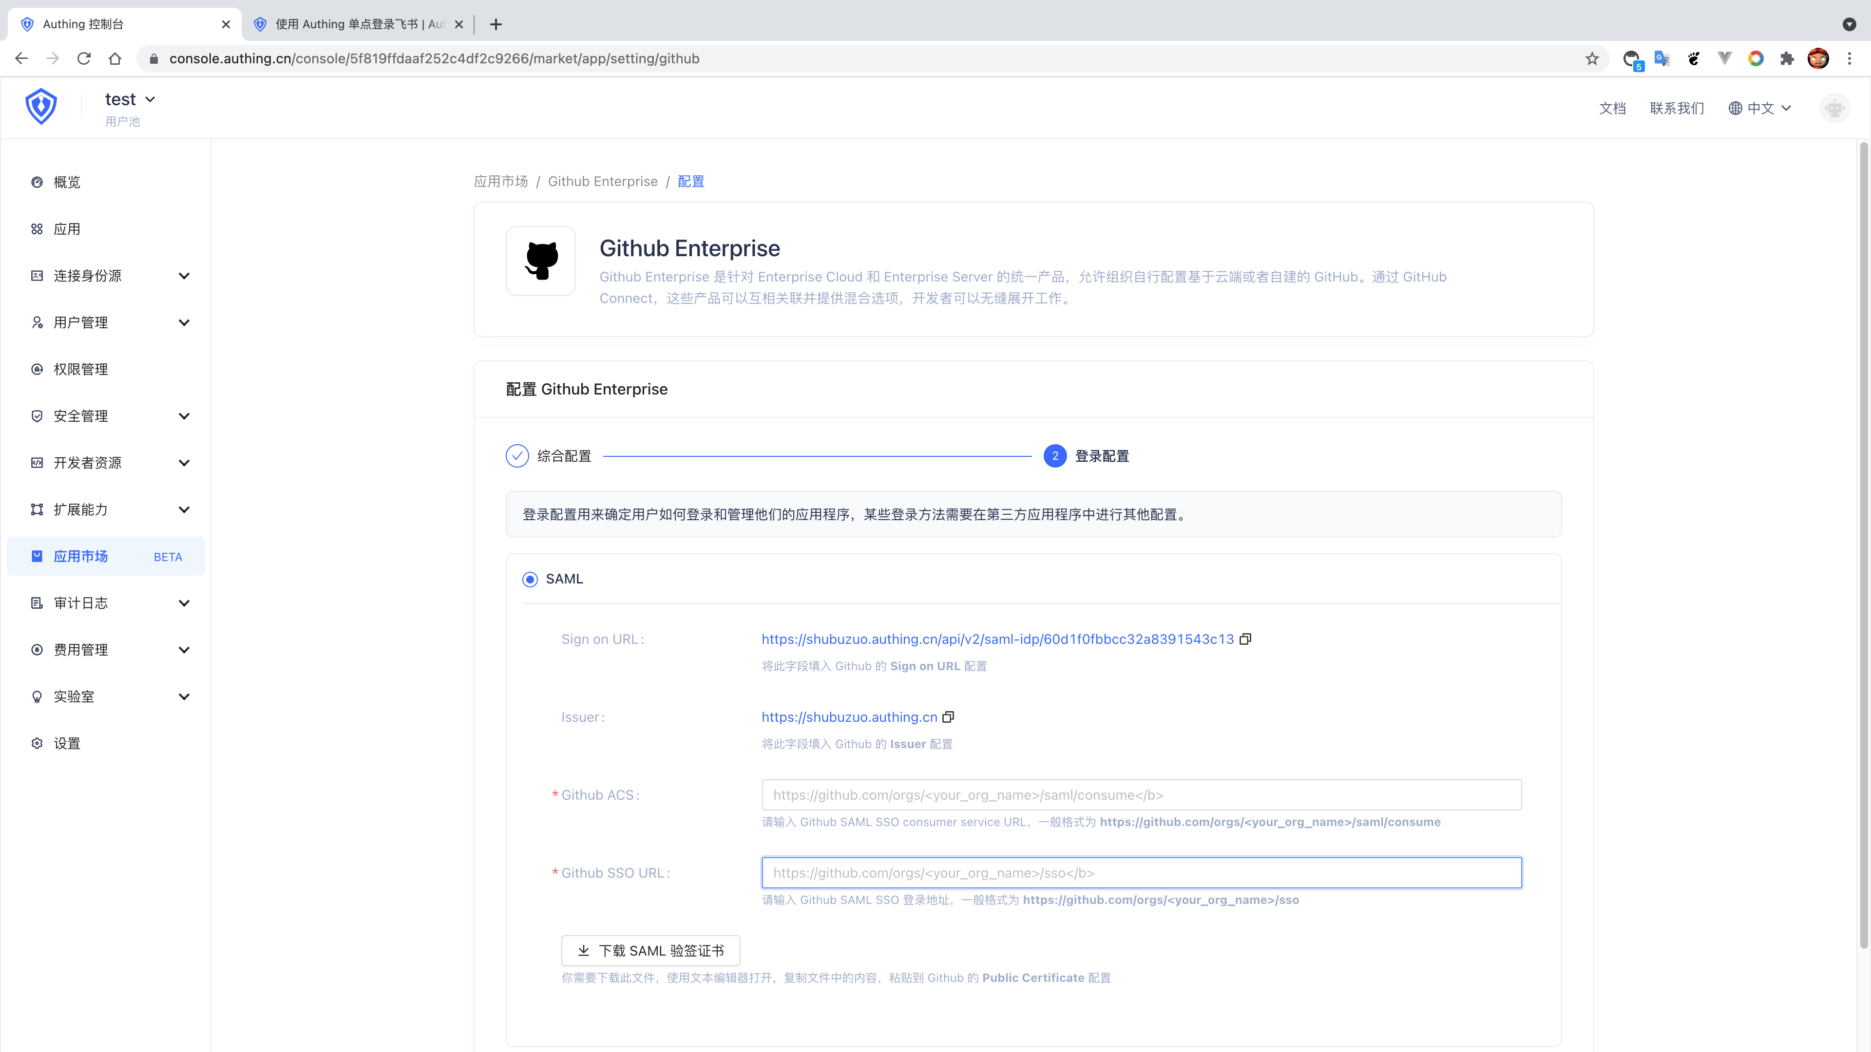The height and width of the screenshot is (1052, 1871).
Task: Click the Google Translate extension icon
Action: [1662, 59]
